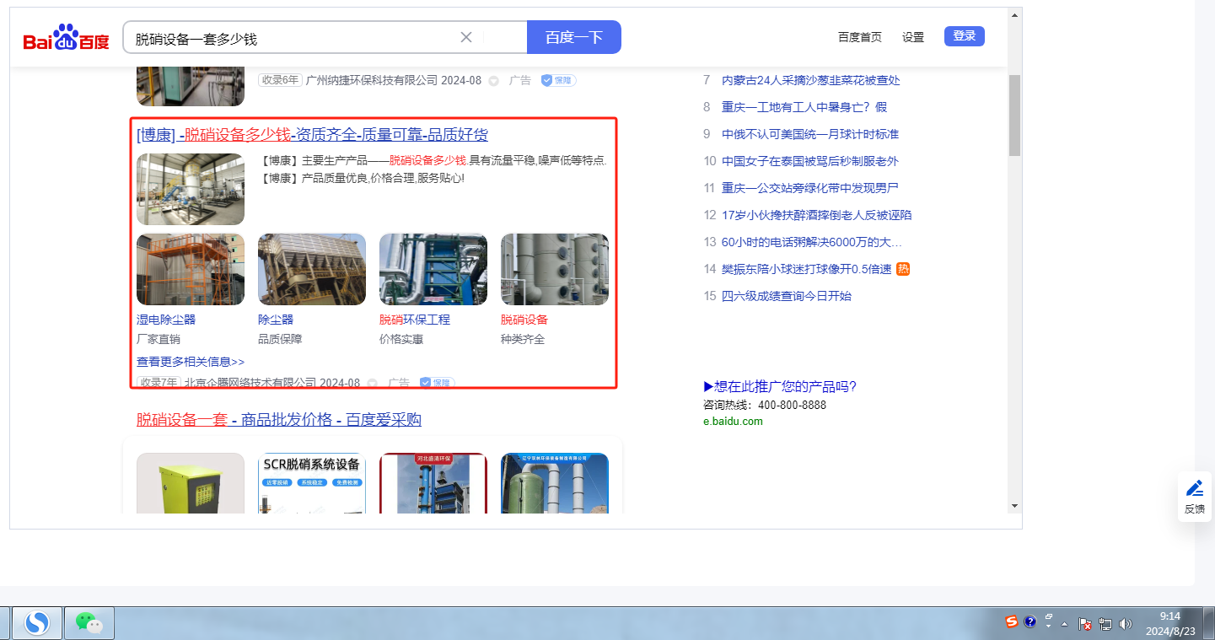This screenshot has width=1215, height=640.
Task: Click the Show Desktop strip beside the clock
Action: [1209, 623]
